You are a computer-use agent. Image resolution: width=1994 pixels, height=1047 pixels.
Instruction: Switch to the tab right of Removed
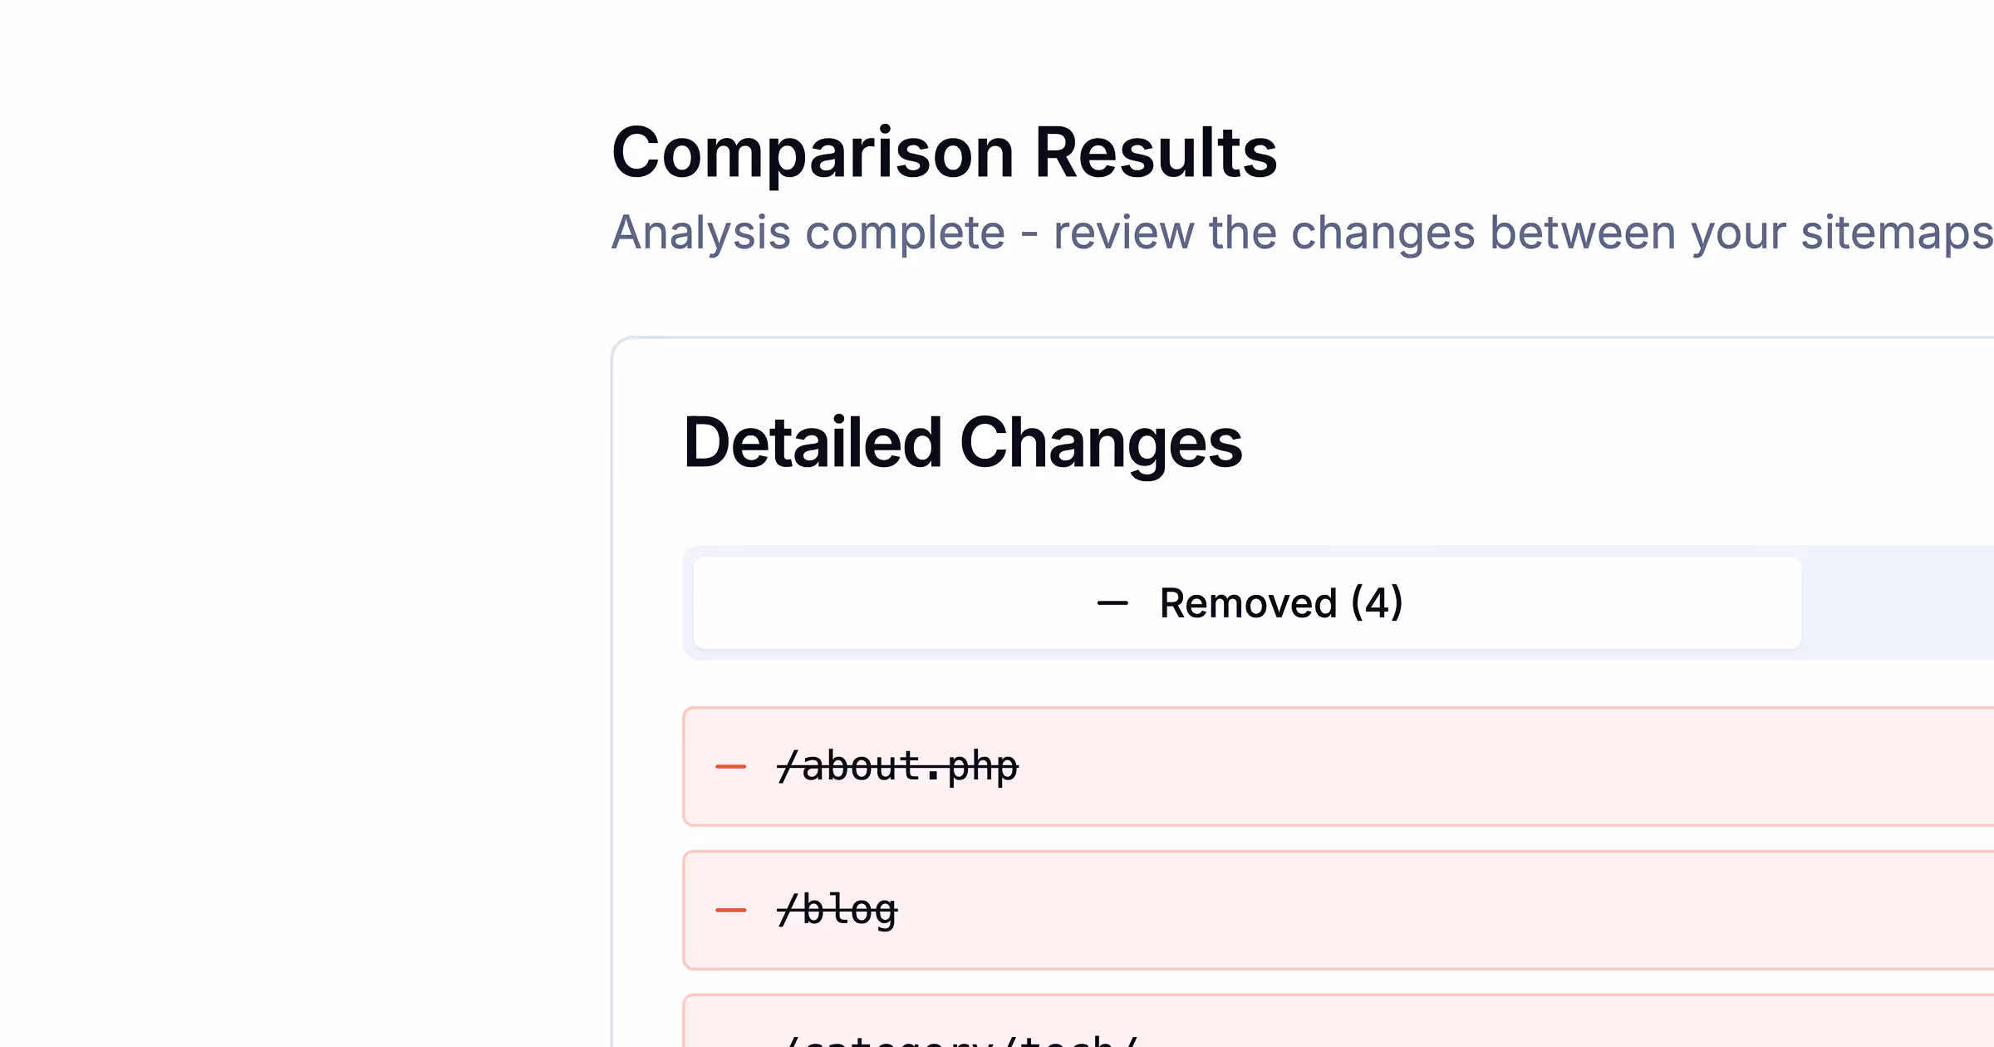click(x=1903, y=603)
